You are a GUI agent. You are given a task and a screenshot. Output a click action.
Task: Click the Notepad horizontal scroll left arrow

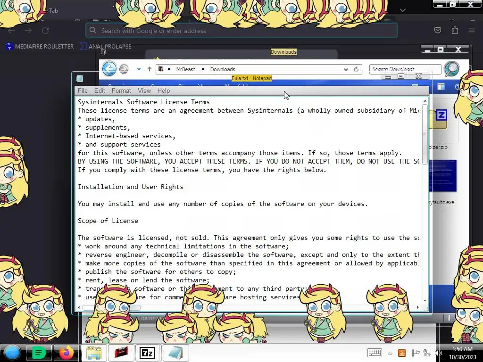coord(79,307)
